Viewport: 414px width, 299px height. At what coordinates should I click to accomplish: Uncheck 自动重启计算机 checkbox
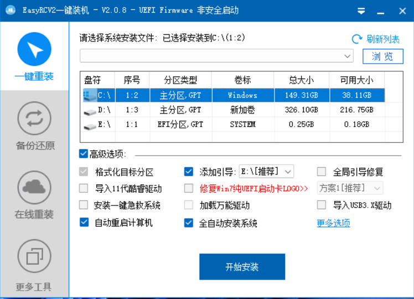84,223
